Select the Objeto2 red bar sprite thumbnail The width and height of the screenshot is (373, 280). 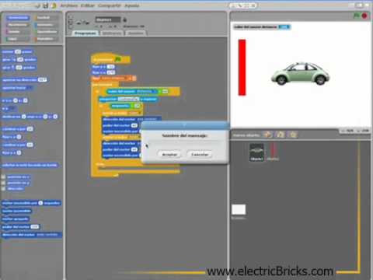pyautogui.click(x=273, y=152)
